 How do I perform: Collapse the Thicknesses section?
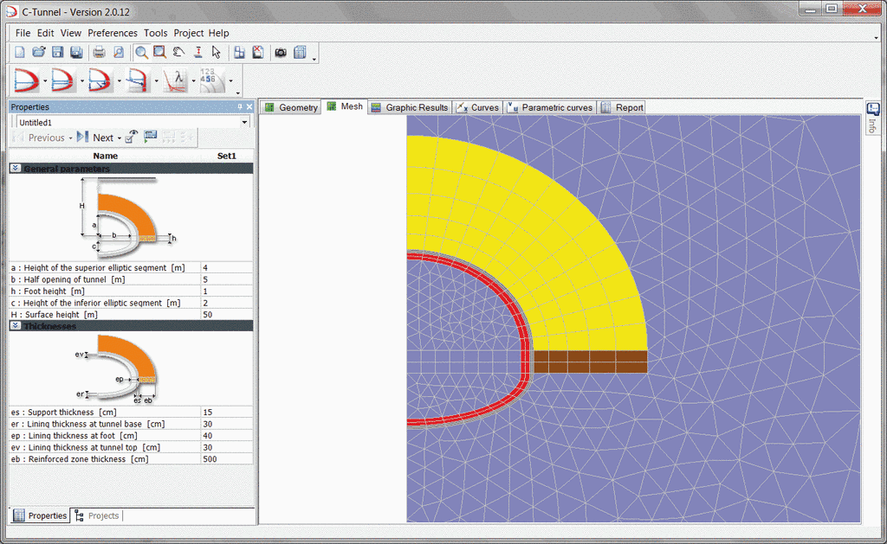click(16, 326)
